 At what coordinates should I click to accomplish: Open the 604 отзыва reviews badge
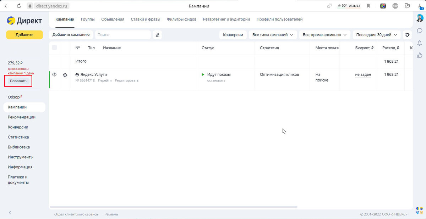(349, 6)
